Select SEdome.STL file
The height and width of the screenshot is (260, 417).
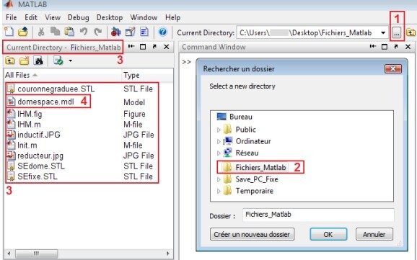tap(41, 166)
